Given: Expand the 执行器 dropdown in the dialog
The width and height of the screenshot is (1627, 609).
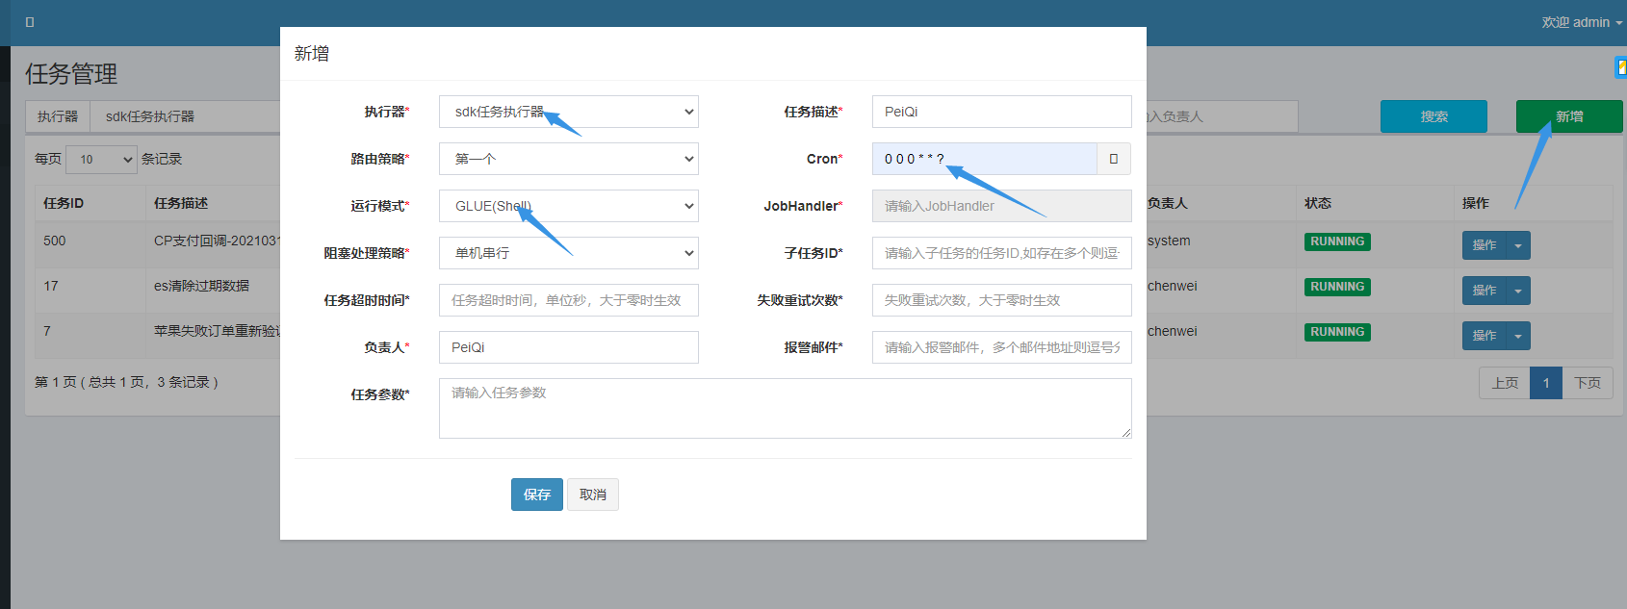Looking at the screenshot, I should 568,112.
